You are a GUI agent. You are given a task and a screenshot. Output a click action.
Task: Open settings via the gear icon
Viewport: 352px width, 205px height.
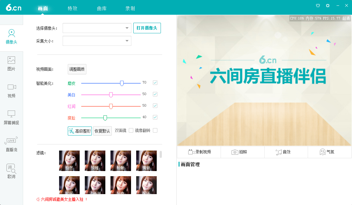[x=328, y=6]
